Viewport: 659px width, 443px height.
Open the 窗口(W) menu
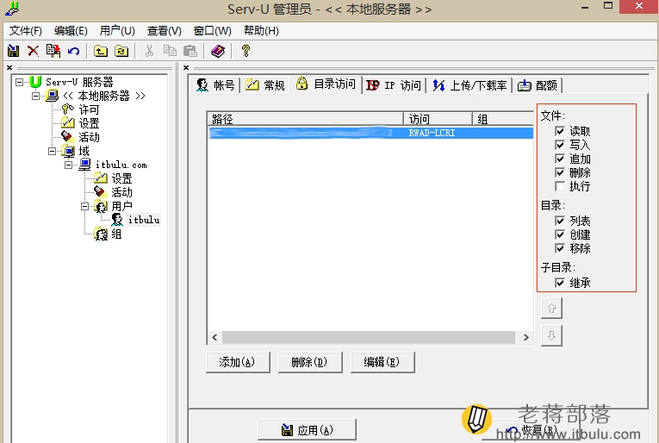pos(212,31)
